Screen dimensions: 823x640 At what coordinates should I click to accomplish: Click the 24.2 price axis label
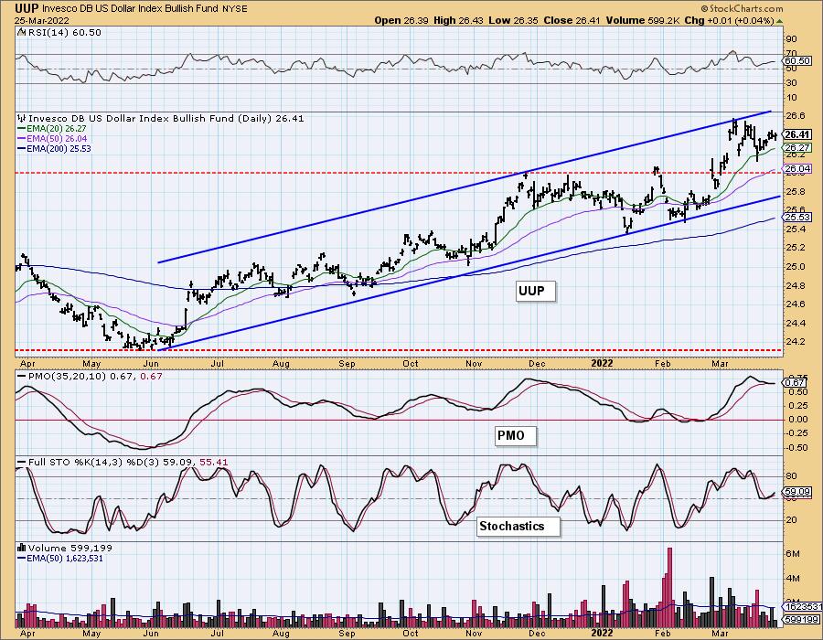pyautogui.click(x=796, y=342)
